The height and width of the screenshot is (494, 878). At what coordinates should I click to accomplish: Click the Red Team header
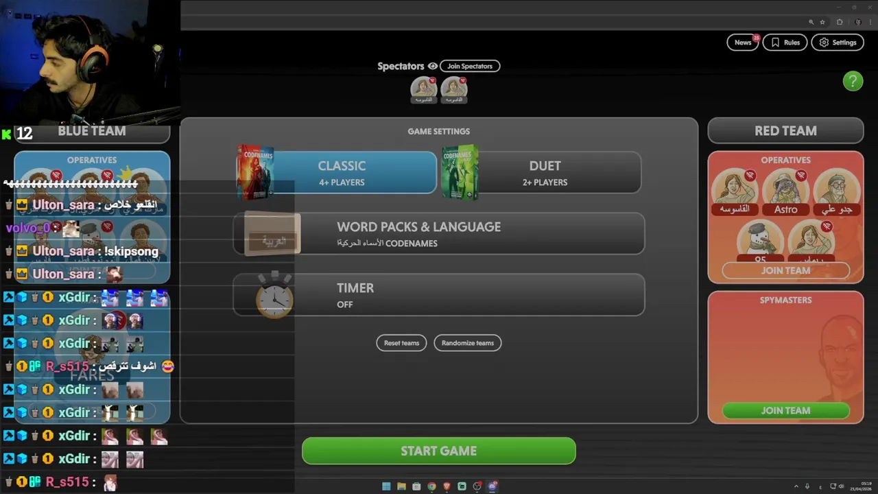(785, 131)
